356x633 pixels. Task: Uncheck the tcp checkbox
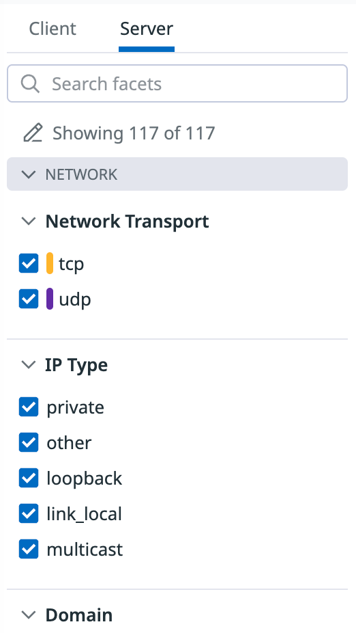tap(29, 264)
